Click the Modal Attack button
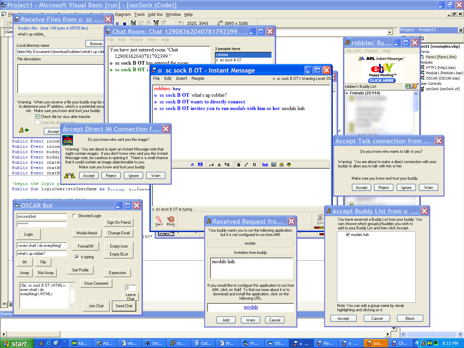 point(87,233)
